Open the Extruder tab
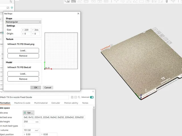 pyautogui.click(x=56, y=103)
